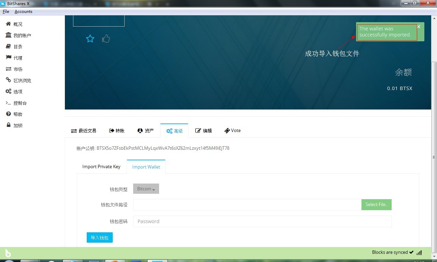Click the BitShares X title bar icon

click(3, 3)
